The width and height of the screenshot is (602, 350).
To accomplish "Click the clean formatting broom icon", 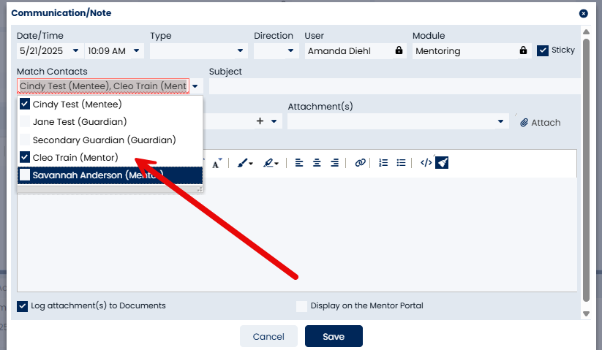I will 442,162.
